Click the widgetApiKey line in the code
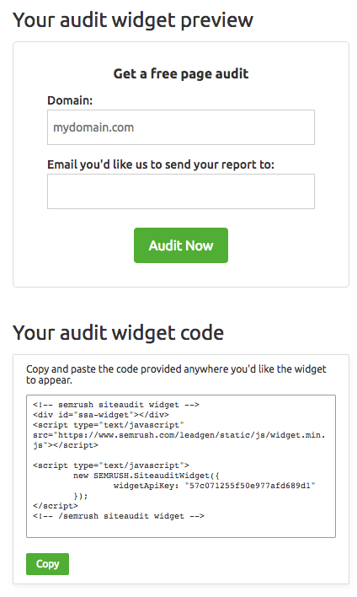 click(215, 486)
